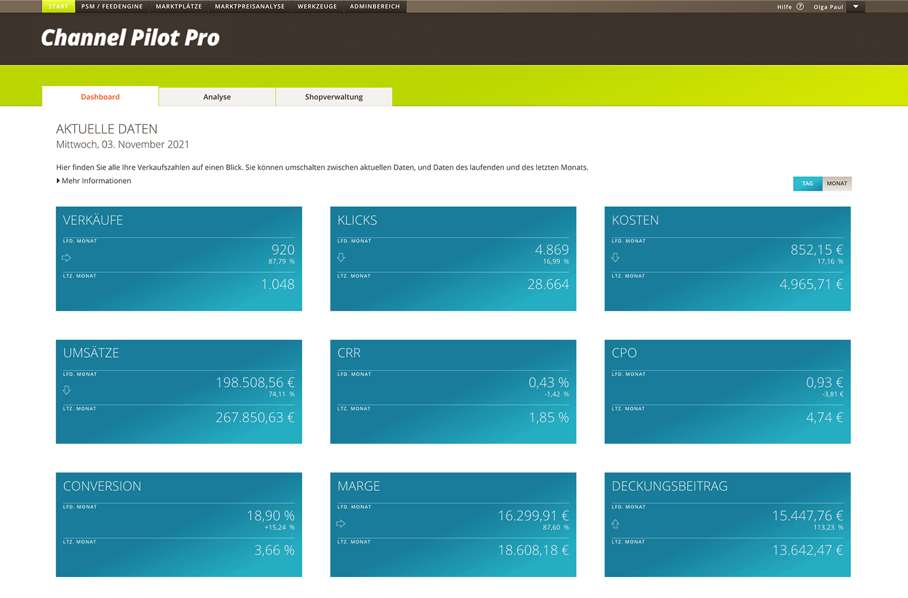
Task: Click the CRR value 0,43 %
Action: coord(549,382)
